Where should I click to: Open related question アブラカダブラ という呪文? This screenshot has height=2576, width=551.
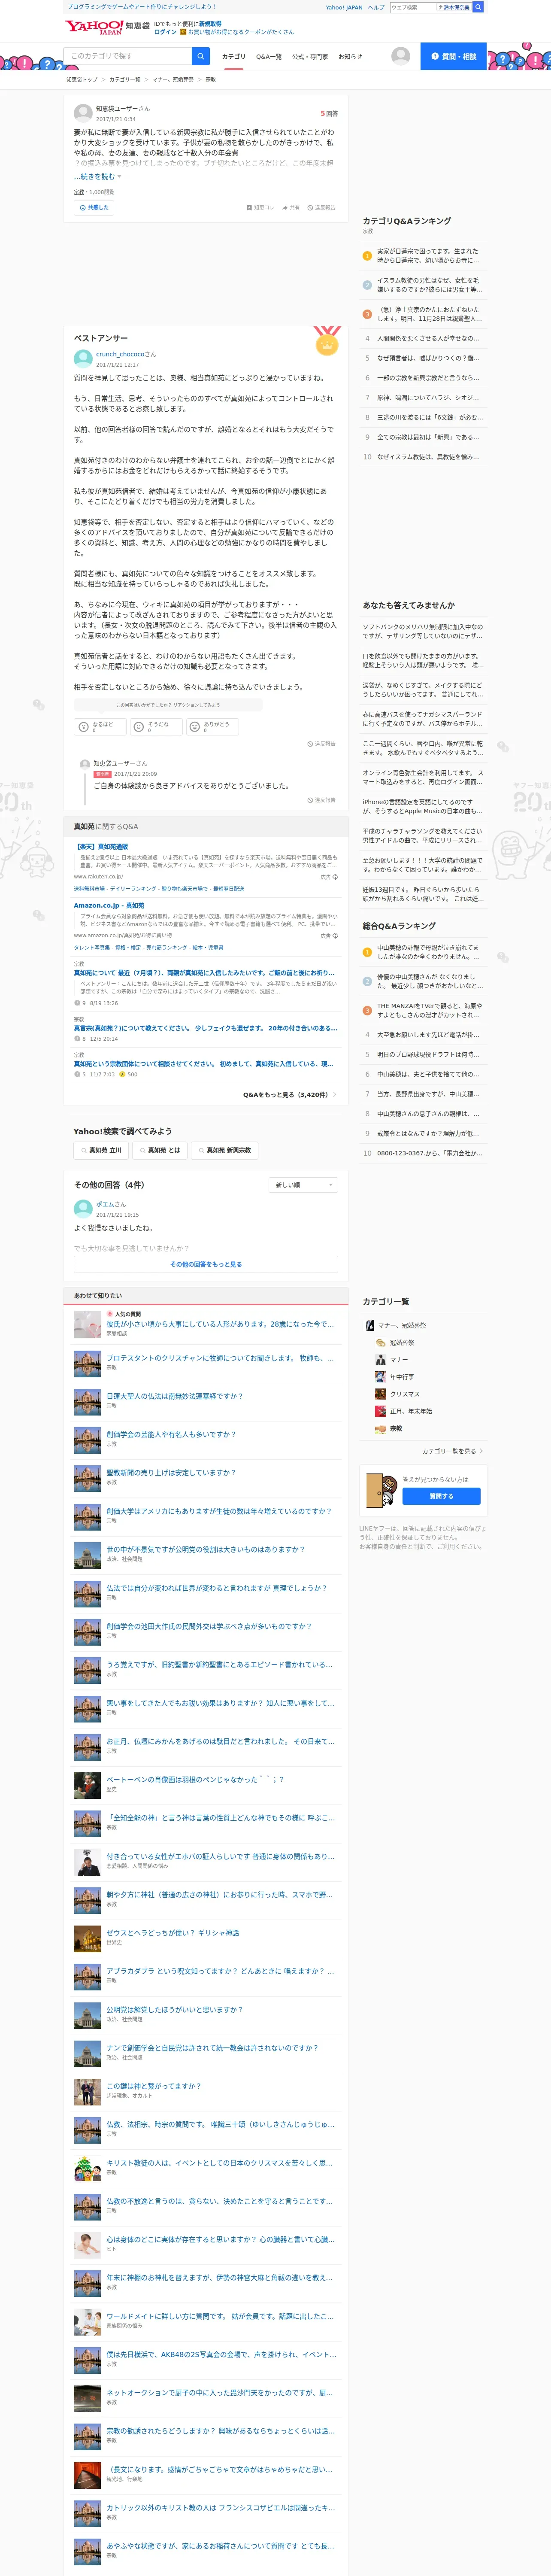pos(220,1971)
